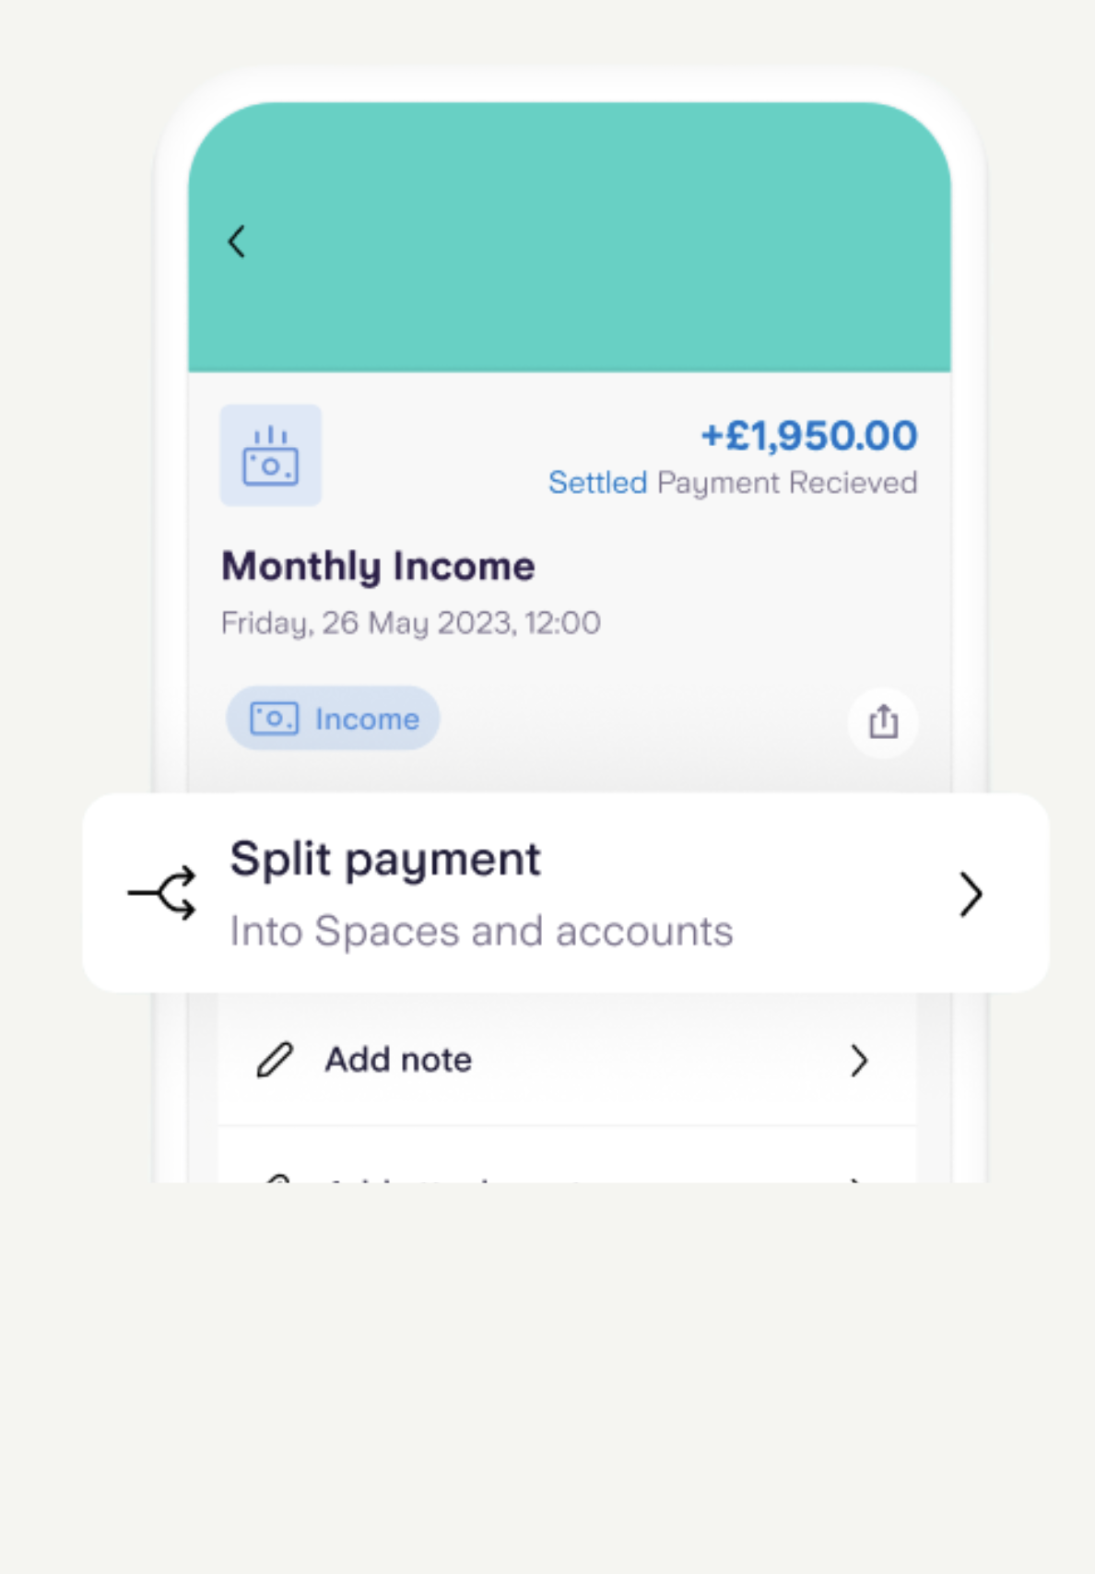Tap the pencil icon beside Add note
The width and height of the screenshot is (1095, 1574).
click(275, 1060)
